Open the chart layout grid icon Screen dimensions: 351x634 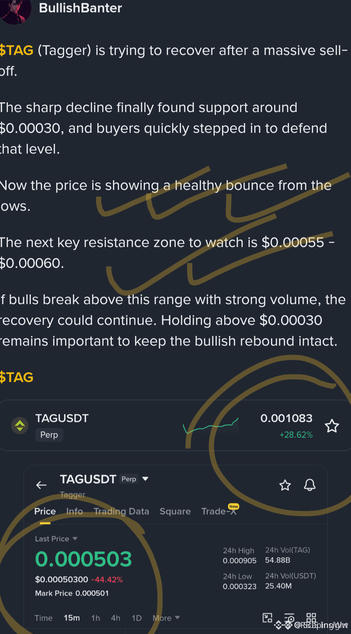point(311,617)
